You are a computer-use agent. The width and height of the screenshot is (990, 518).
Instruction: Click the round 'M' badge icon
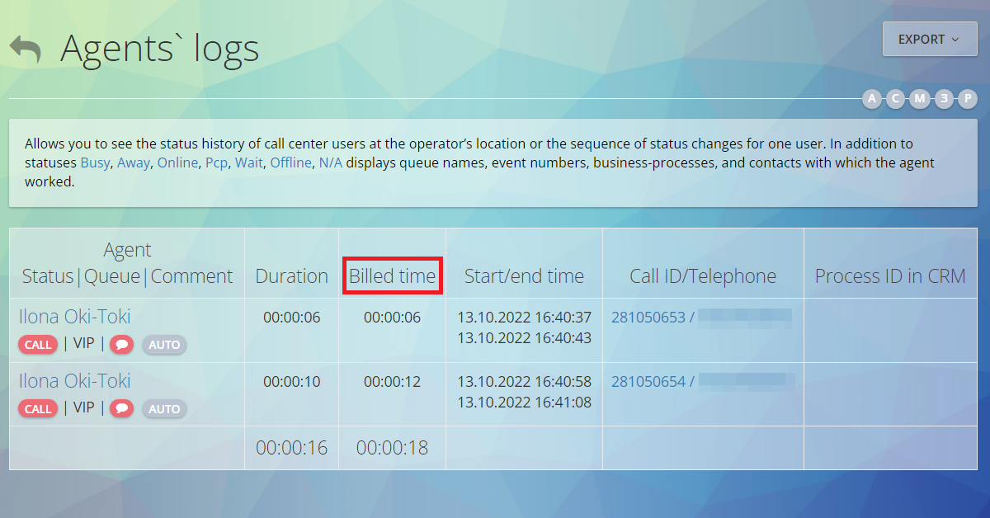tap(920, 99)
